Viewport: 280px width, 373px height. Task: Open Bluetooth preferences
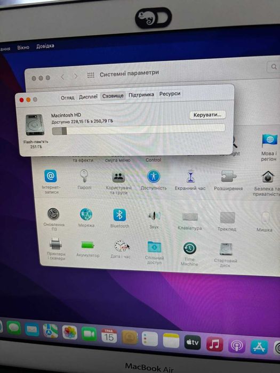click(x=119, y=218)
